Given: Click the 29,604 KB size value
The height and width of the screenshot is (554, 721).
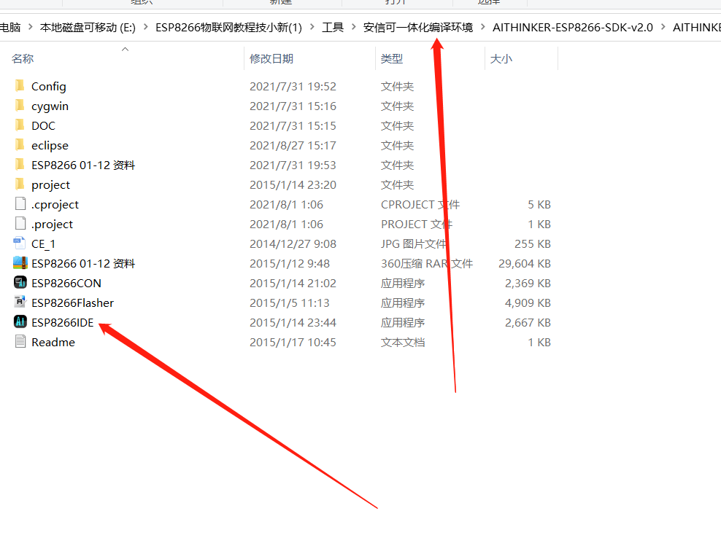Looking at the screenshot, I should (525, 264).
